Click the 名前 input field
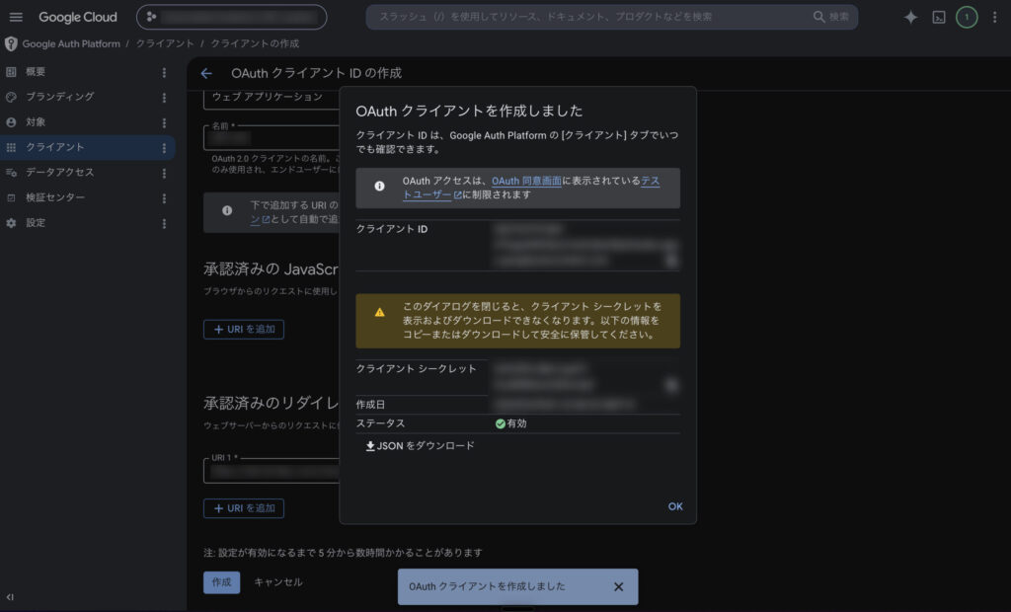This screenshot has height=612, width=1011. (272, 137)
